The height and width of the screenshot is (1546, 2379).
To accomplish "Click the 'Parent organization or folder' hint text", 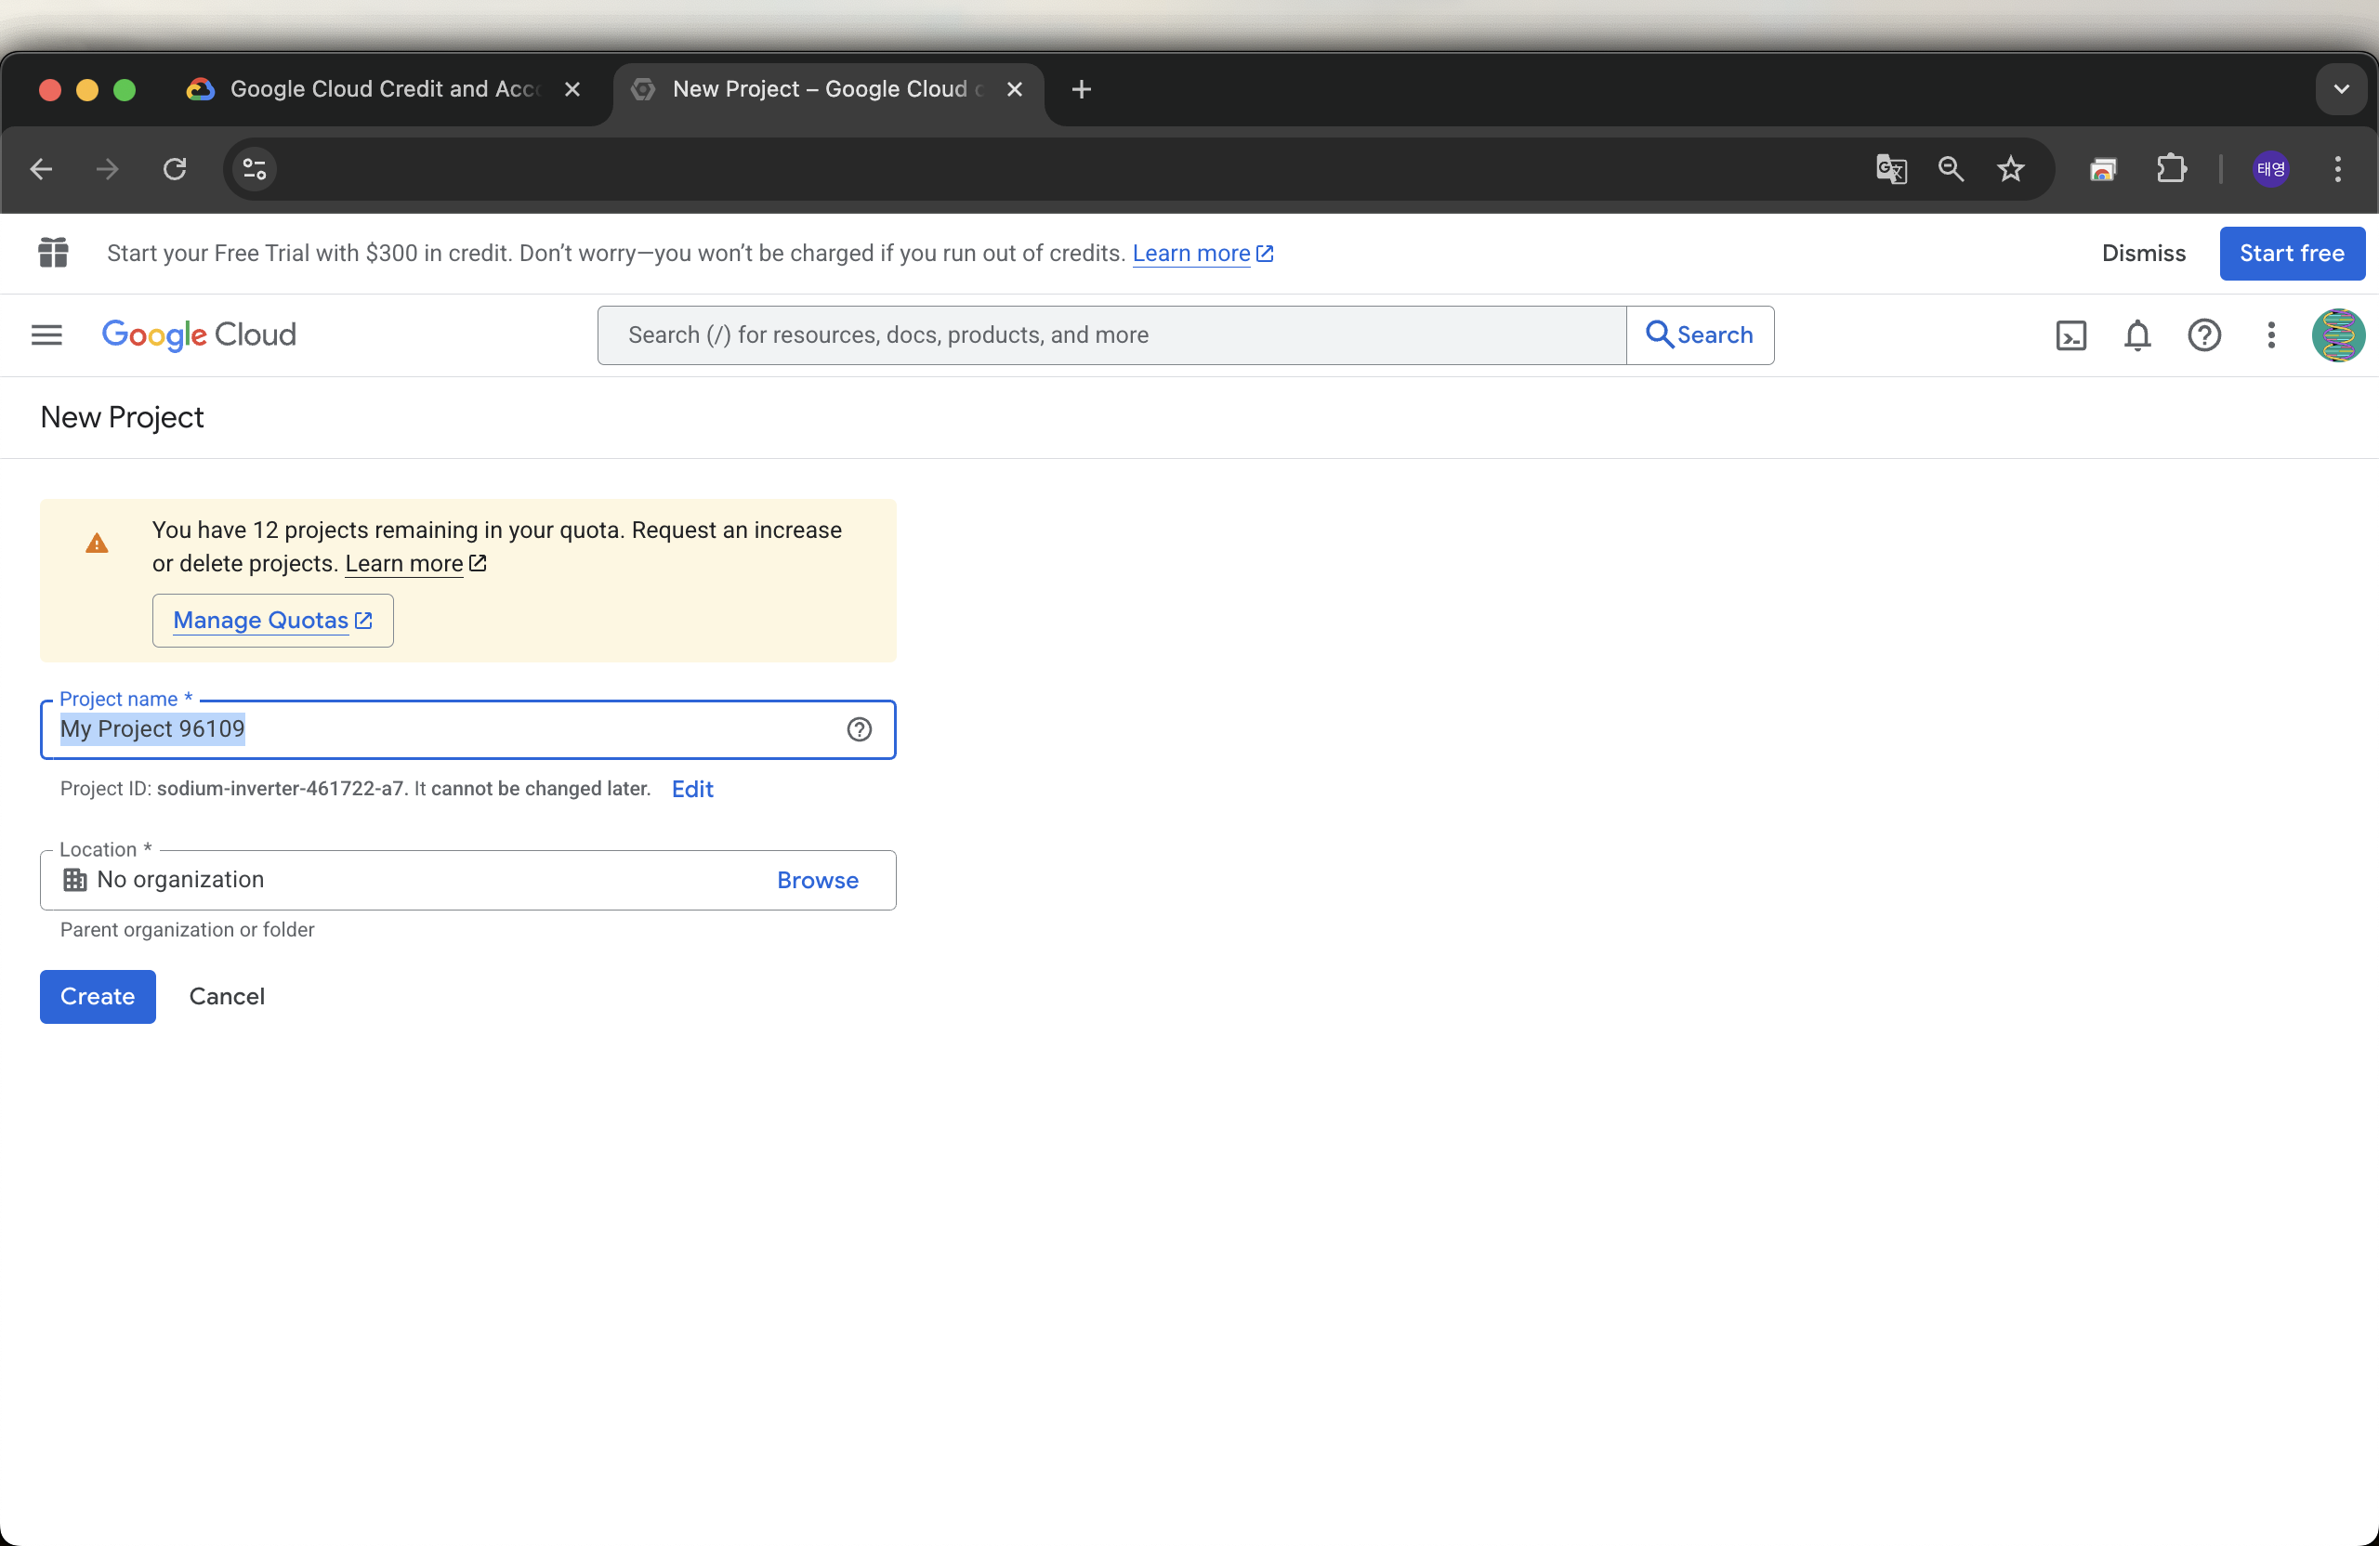I will coord(187,929).
